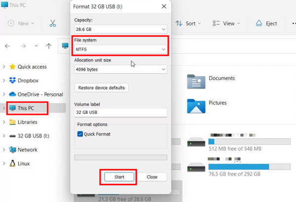296x202 pixels.
Task: Click Restore device defaults button
Action: (x=102, y=87)
